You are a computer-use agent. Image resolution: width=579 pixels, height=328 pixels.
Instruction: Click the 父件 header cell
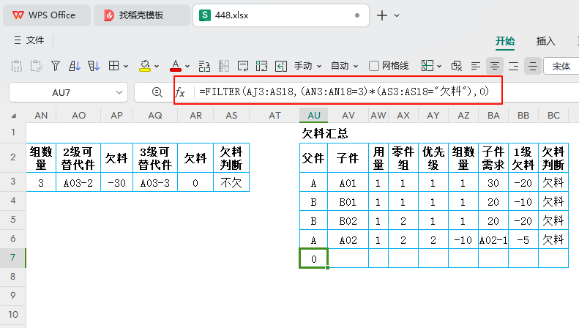tap(313, 158)
